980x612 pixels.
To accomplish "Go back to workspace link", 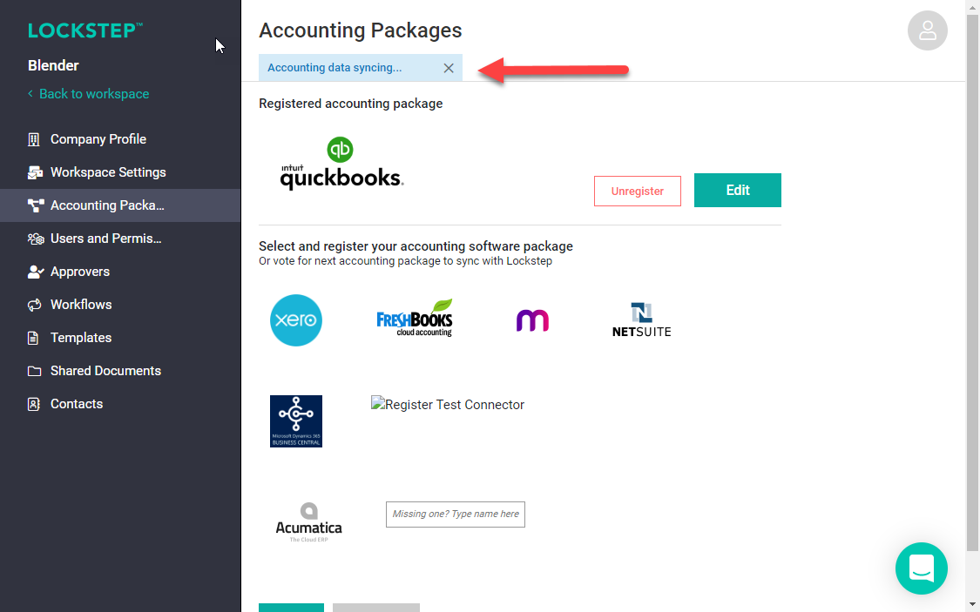I will 93,94.
